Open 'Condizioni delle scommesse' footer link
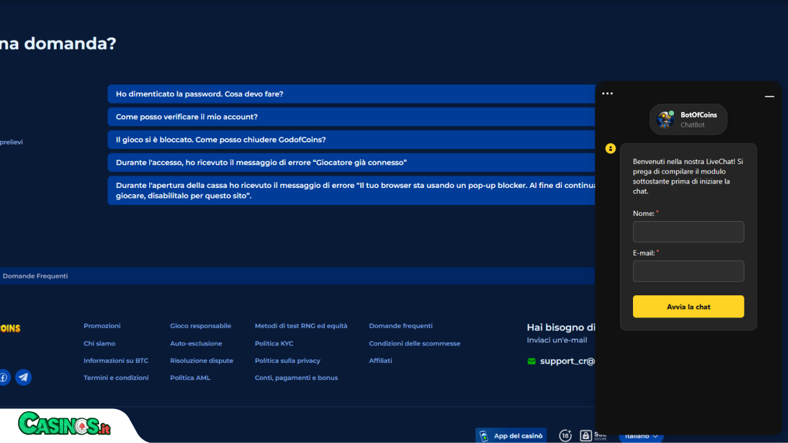This screenshot has height=443, width=788. coord(415,343)
